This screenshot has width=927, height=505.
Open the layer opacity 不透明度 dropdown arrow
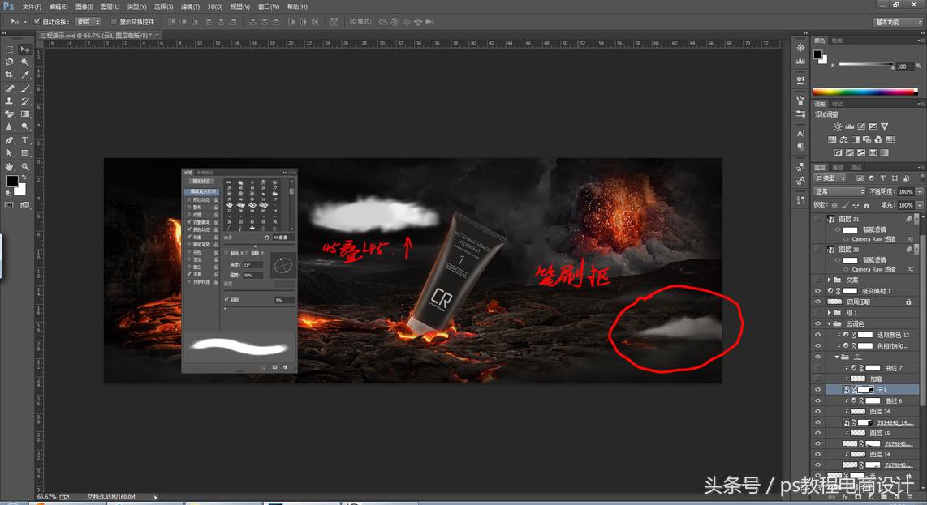coord(920,192)
